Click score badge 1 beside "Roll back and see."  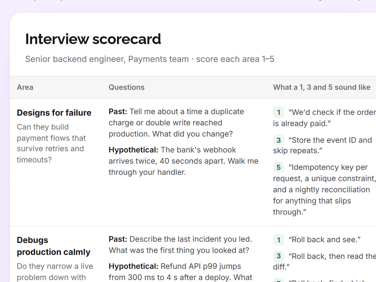(279, 240)
